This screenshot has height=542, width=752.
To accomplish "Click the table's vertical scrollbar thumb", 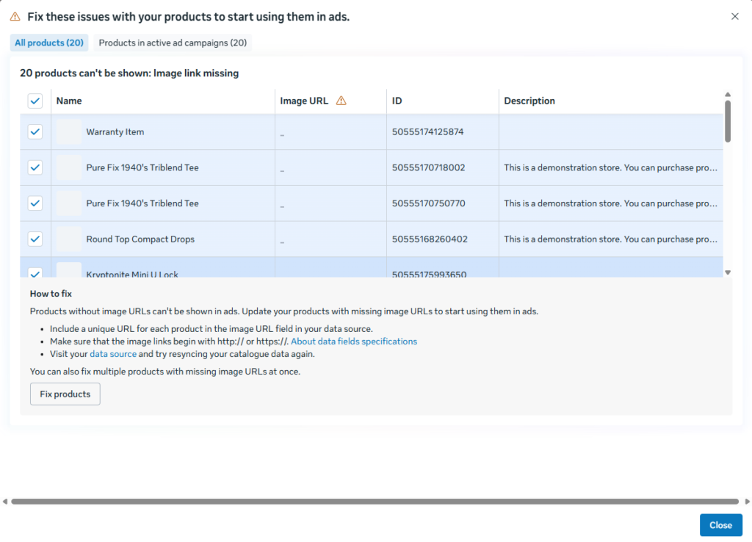I will pyautogui.click(x=728, y=121).
